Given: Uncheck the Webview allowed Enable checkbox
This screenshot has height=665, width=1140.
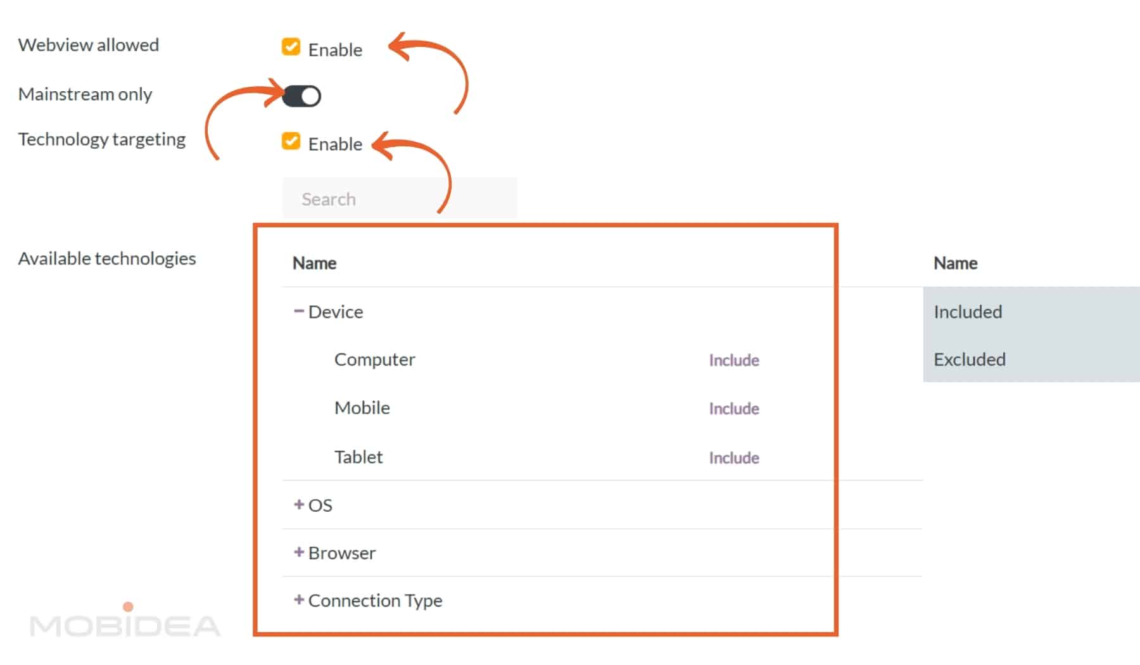Looking at the screenshot, I should pyautogui.click(x=291, y=47).
